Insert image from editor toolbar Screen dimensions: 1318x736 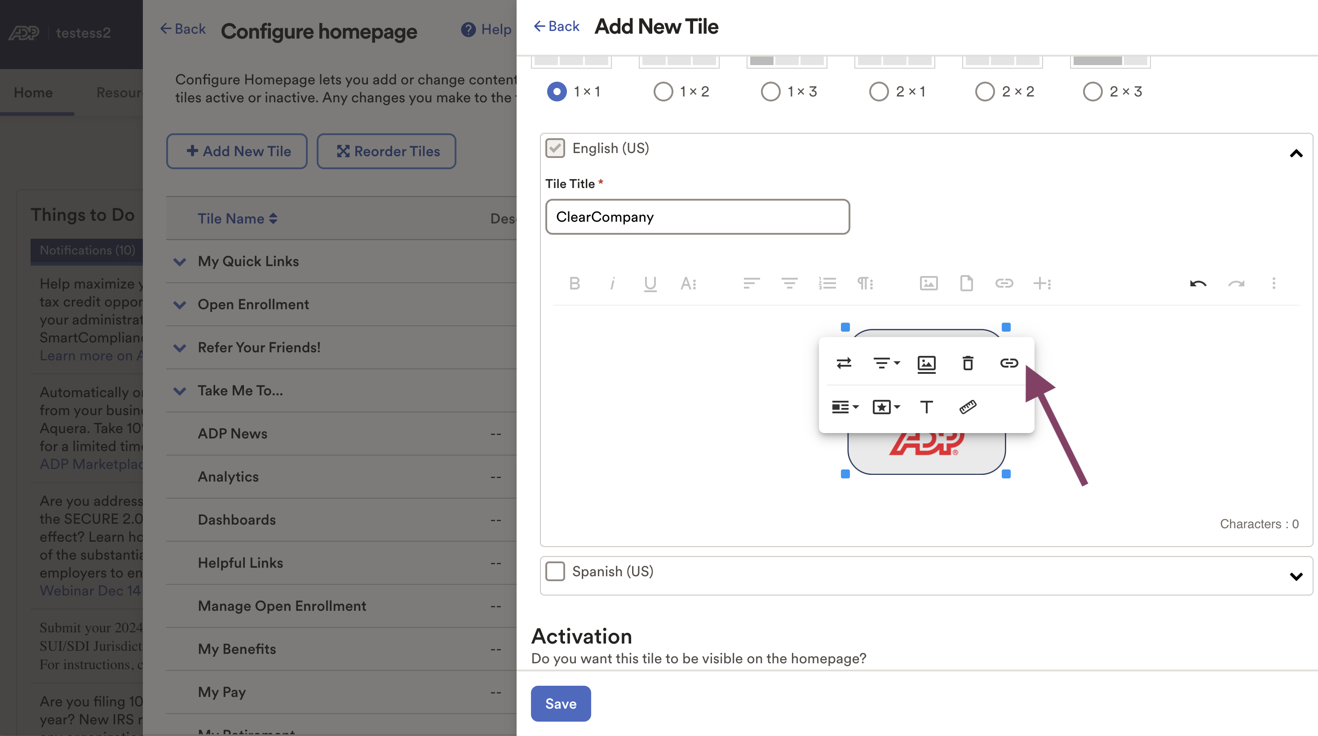click(x=929, y=283)
